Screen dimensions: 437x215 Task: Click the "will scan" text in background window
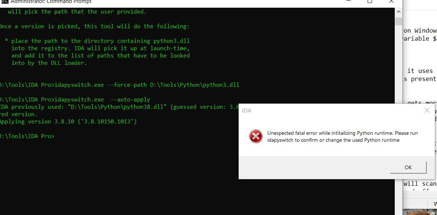click(420, 184)
